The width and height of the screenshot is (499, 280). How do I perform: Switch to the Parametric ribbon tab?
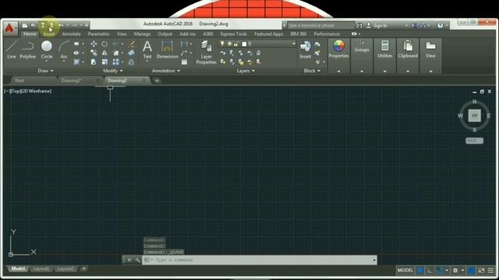pyautogui.click(x=99, y=34)
